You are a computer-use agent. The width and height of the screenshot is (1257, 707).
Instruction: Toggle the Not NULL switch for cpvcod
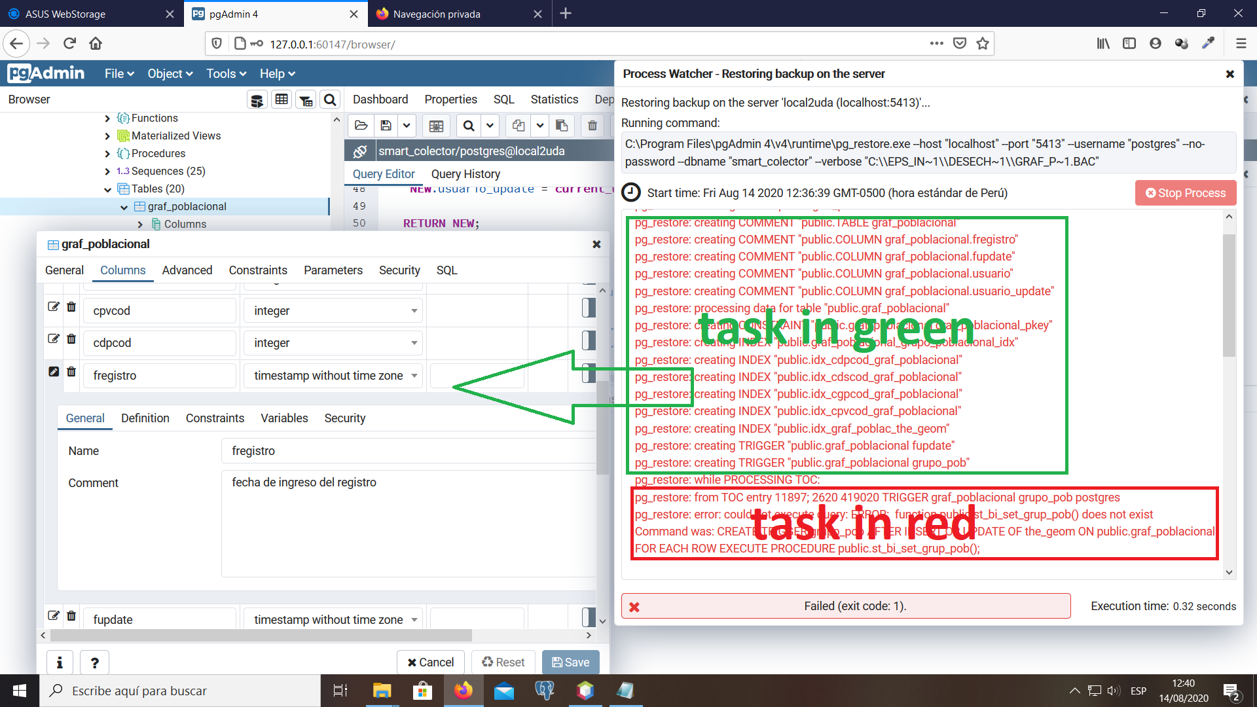589,308
